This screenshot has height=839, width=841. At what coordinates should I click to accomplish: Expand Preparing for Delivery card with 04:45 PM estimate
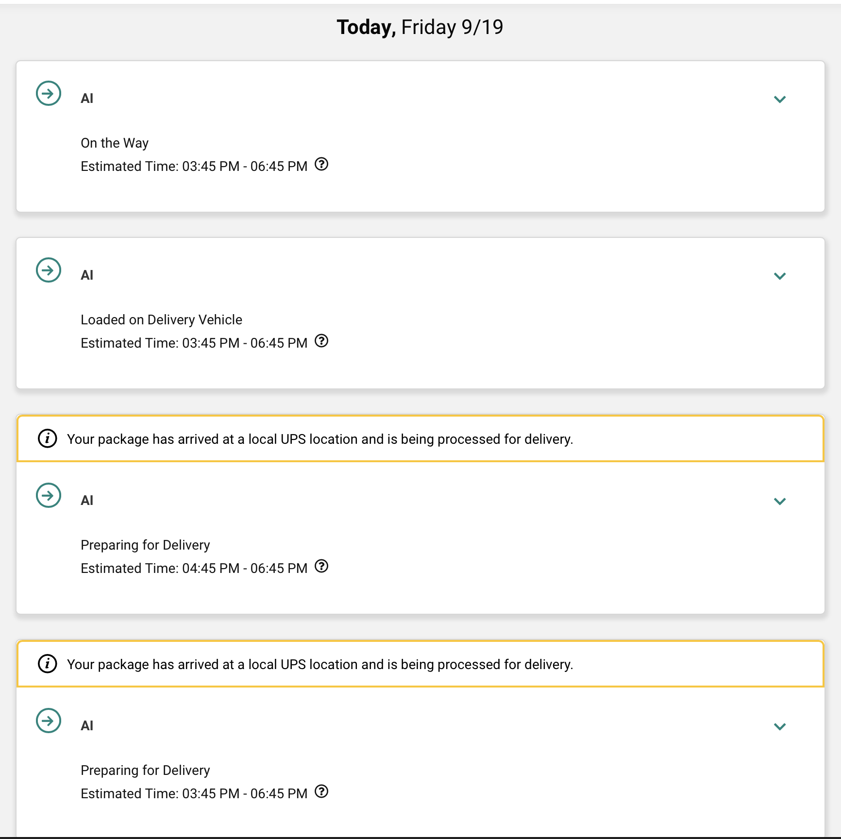[x=780, y=502]
